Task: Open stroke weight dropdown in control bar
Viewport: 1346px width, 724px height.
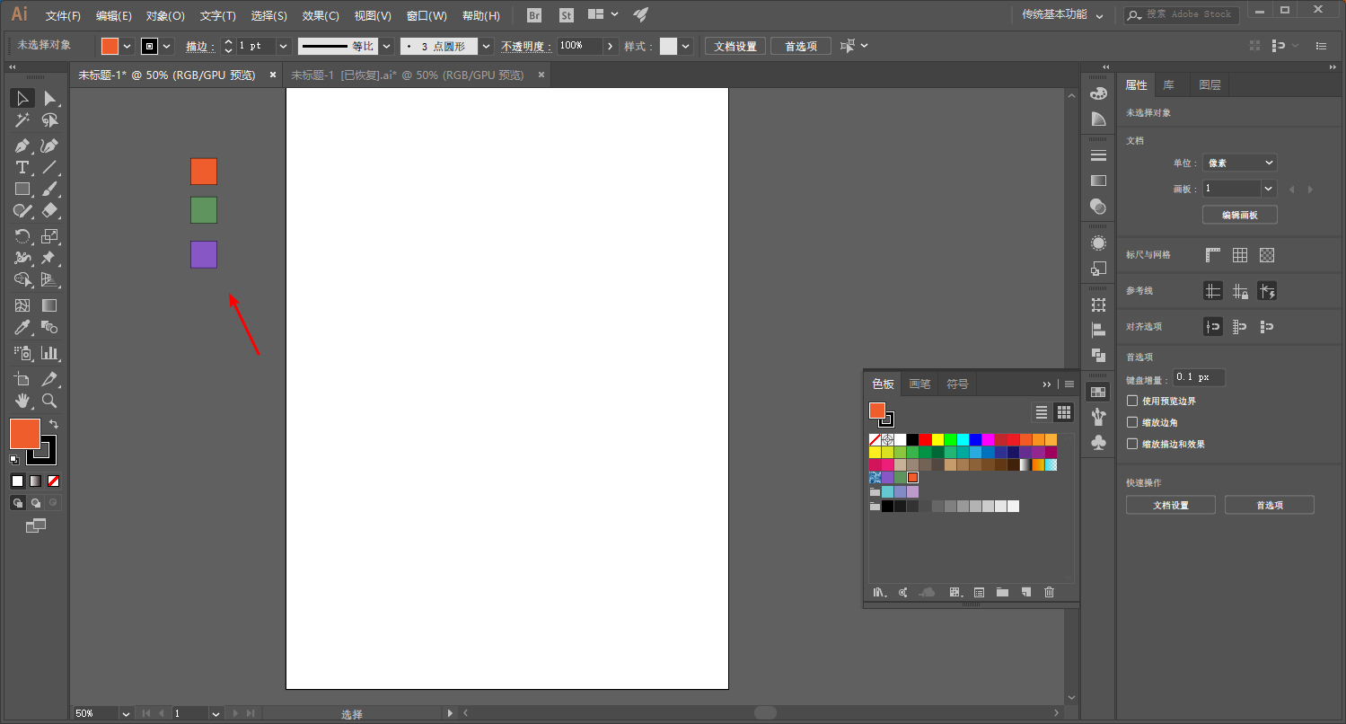Action: (284, 46)
